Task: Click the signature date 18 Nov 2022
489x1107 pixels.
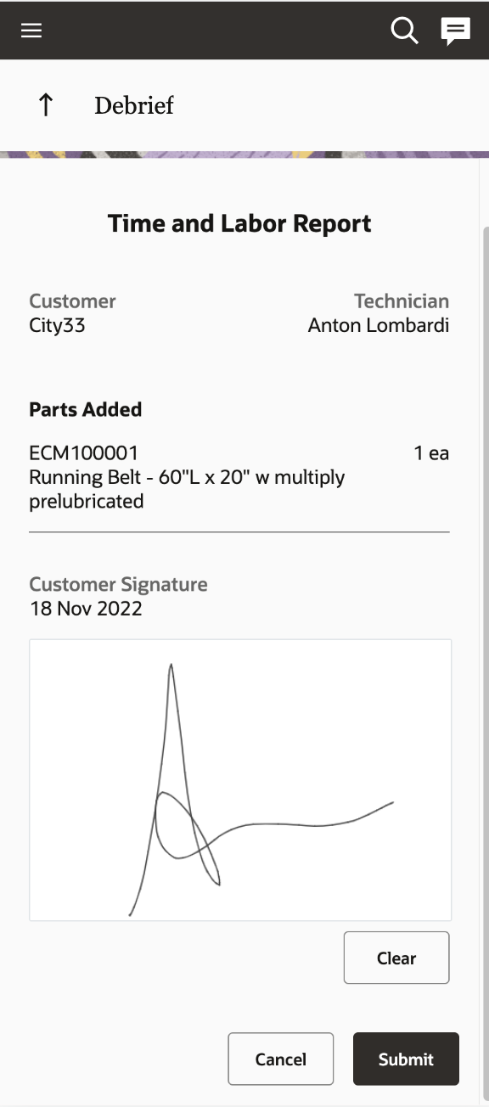Action: click(86, 609)
